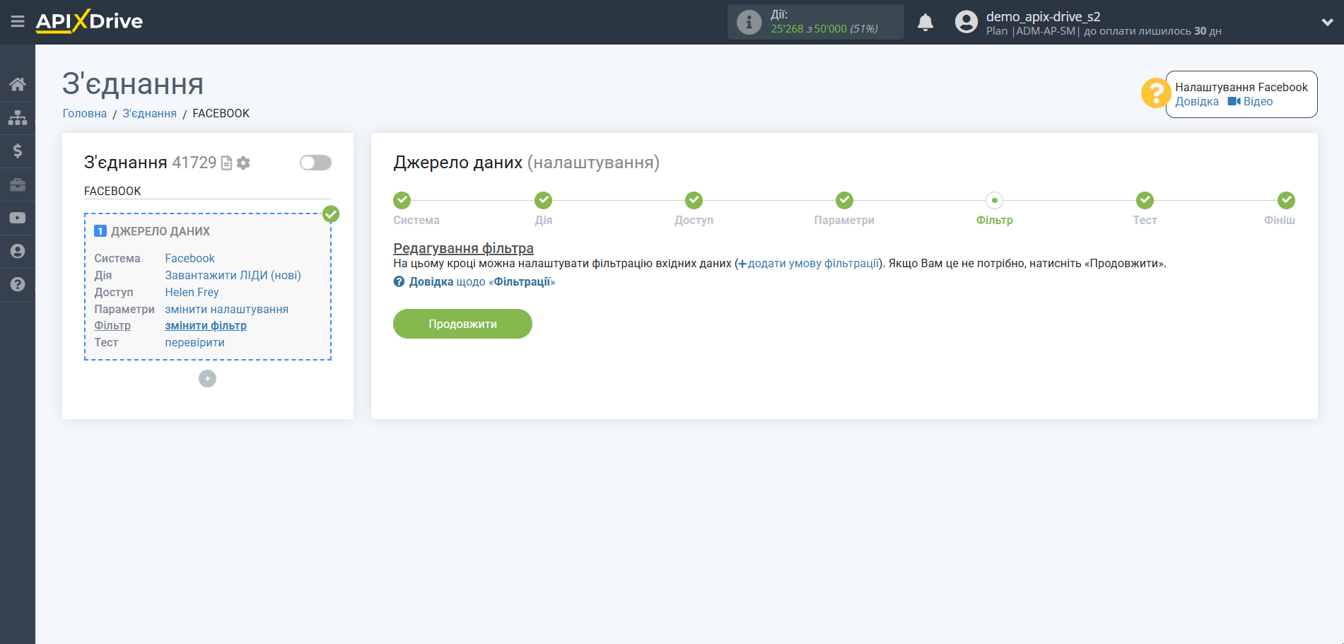
Task: Open the connections sitemap icon in the sidebar
Action: tap(18, 118)
